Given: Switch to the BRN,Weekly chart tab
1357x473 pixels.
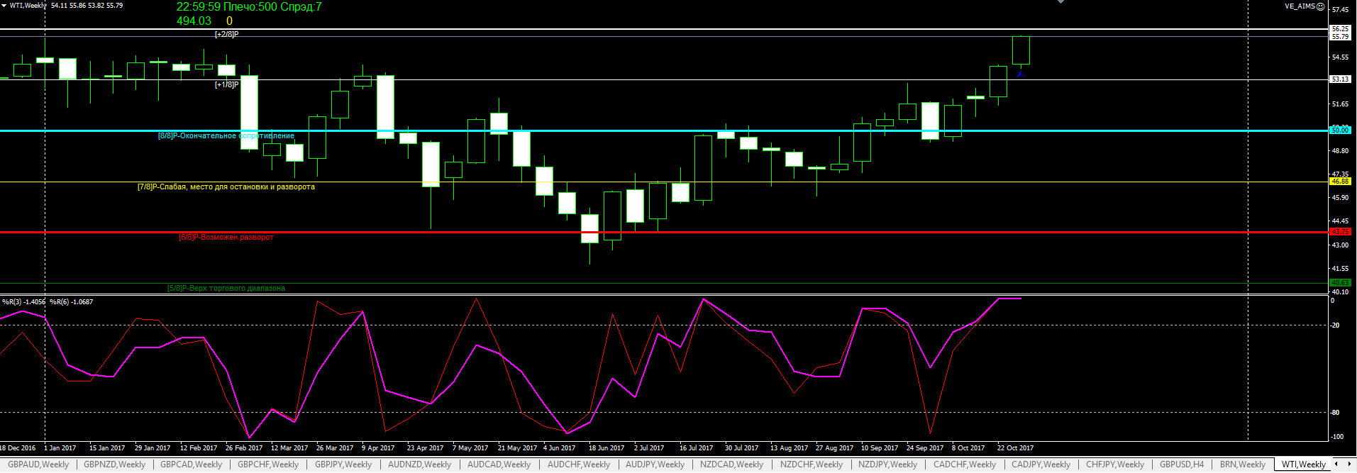Looking at the screenshot, I should [x=1243, y=464].
